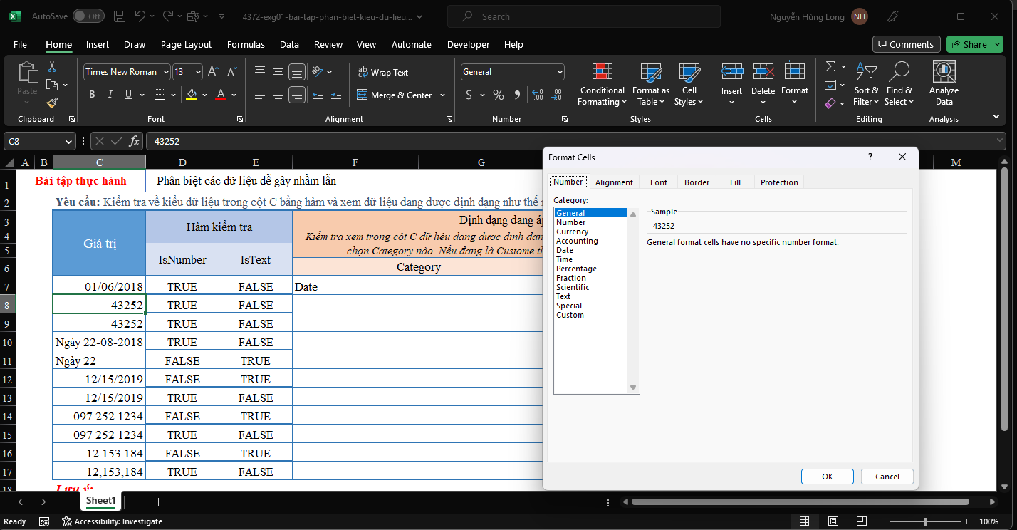Open the number format General dropdown
The width and height of the screenshot is (1017, 530).
[x=560, y=72]
